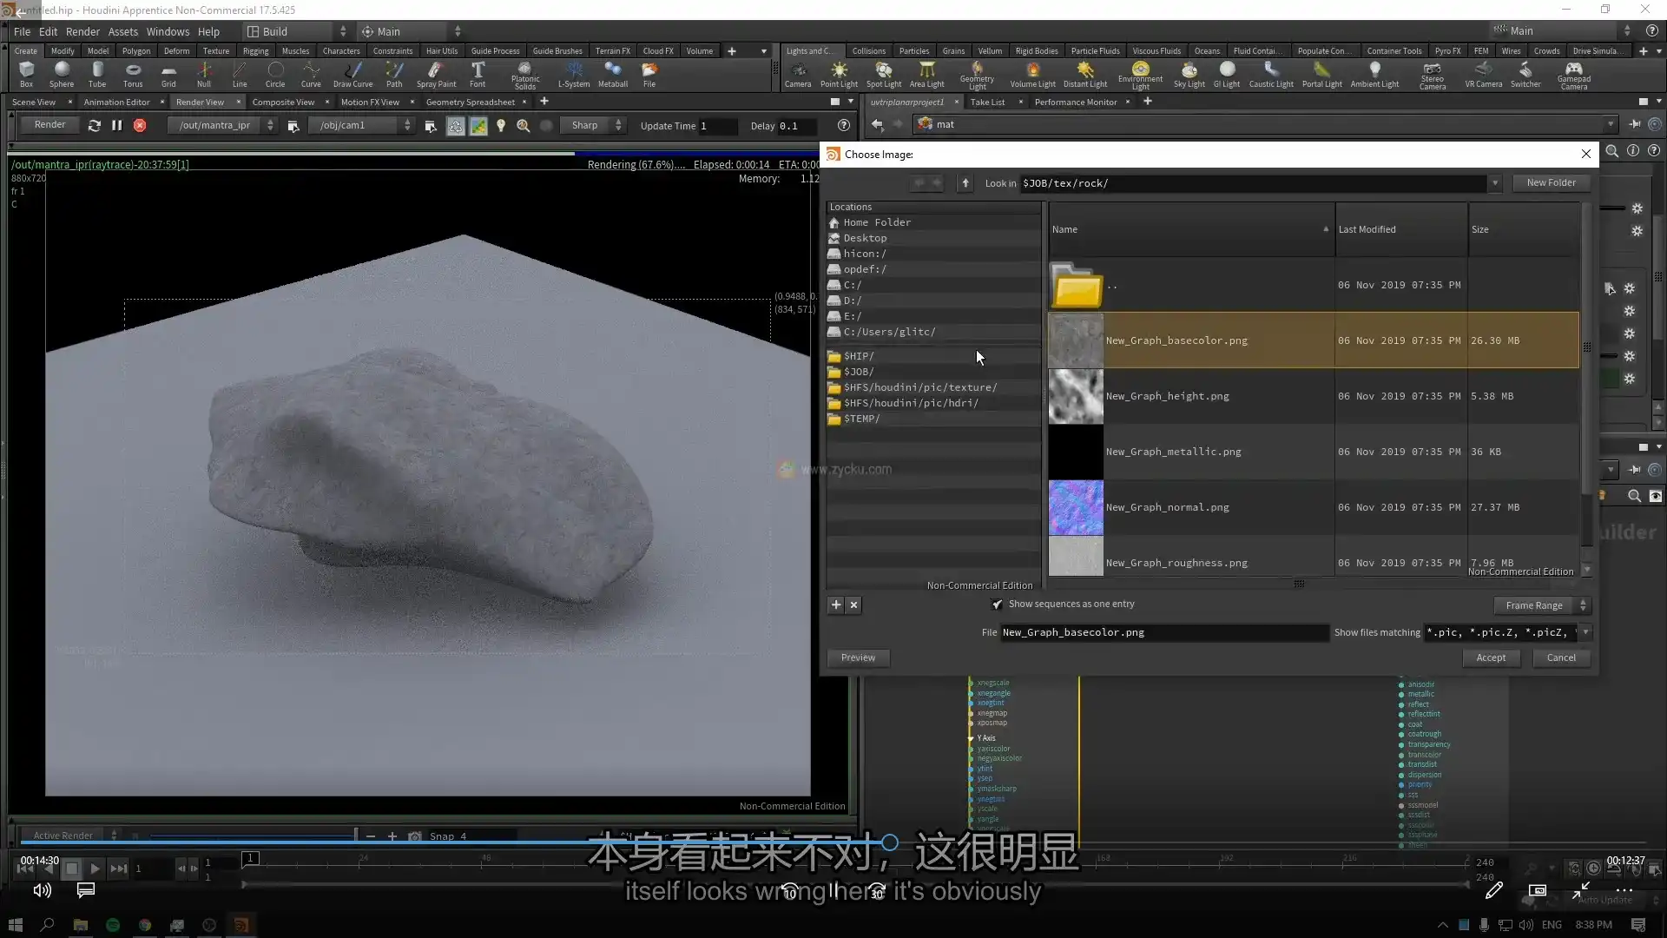Create a Sky Light
1667x938 pixels.
1189,74
